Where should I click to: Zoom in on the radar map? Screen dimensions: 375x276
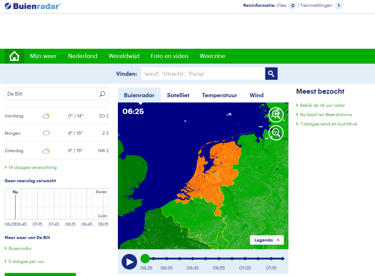tap(276, 114)
